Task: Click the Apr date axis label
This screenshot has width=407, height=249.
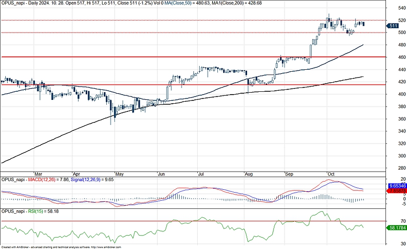Action: point(76,174)
